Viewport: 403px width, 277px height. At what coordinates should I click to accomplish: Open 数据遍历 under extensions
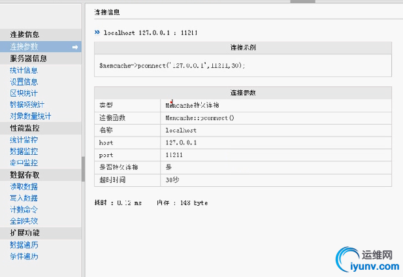24,245
